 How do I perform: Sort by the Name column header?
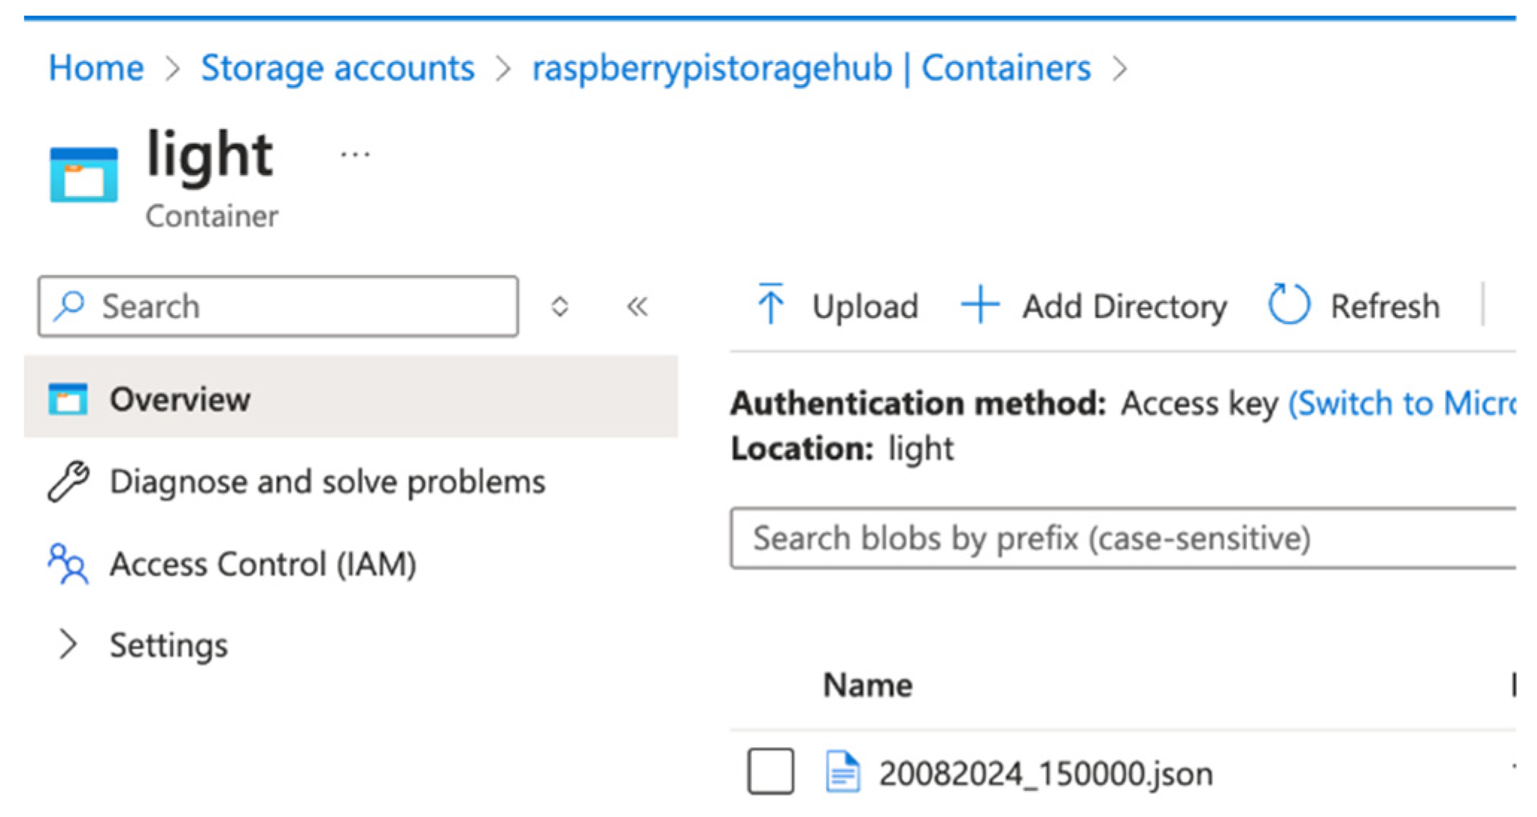coord(868,684)
